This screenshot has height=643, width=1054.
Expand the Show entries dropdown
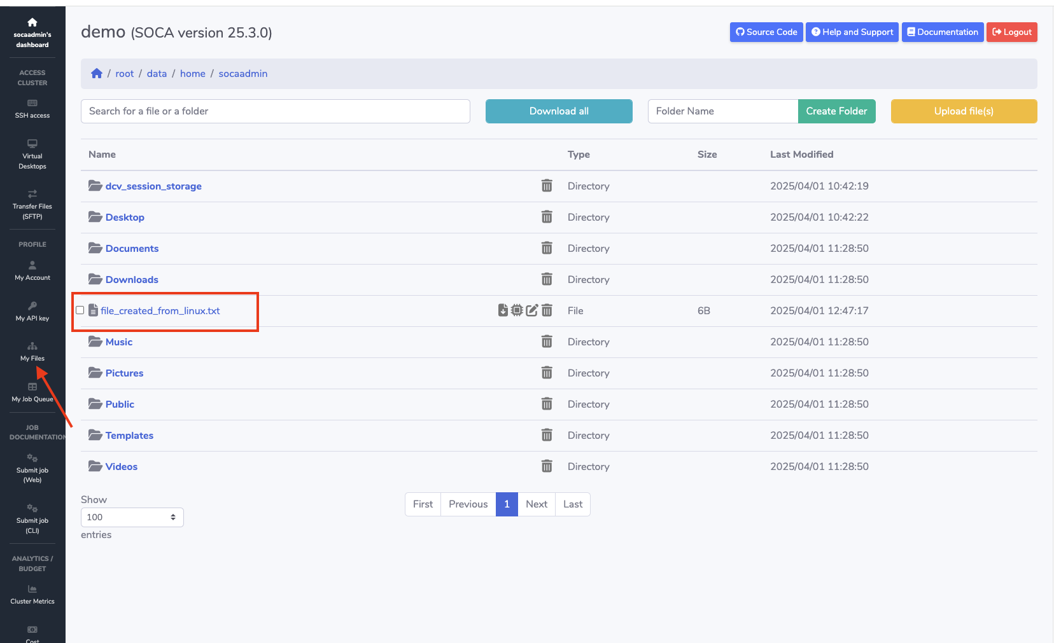(x=132, y=517)
